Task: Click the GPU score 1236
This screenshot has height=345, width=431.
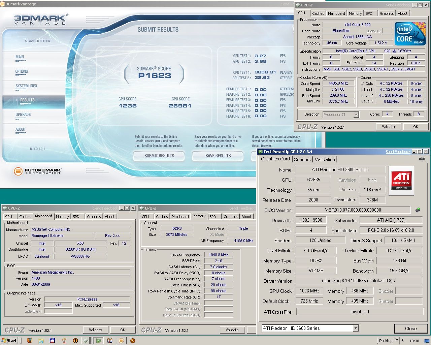Action: tap(128, 106)
